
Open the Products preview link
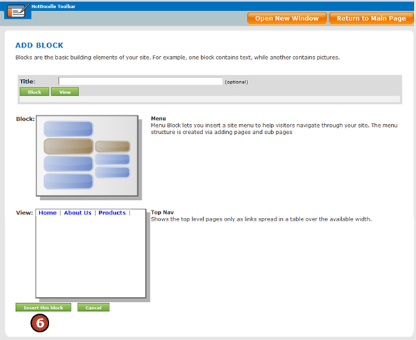[112, 213]
